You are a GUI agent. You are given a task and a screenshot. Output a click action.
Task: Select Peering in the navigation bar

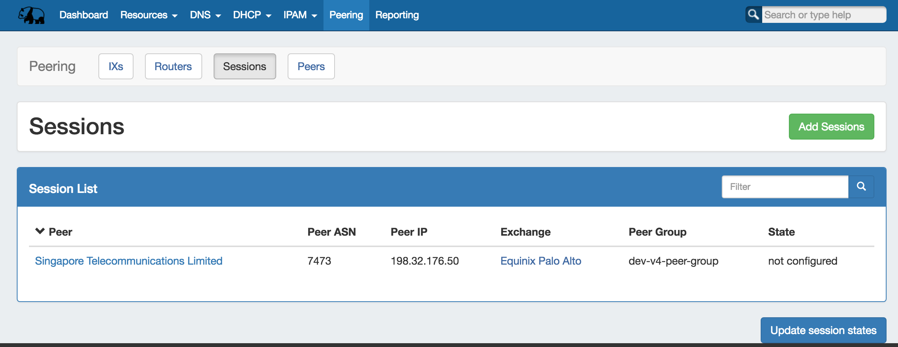(346, 15)
